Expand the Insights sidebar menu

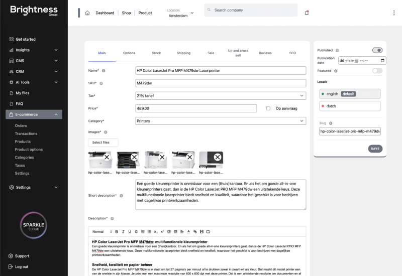pyautogui.click(x=34, y=50)
